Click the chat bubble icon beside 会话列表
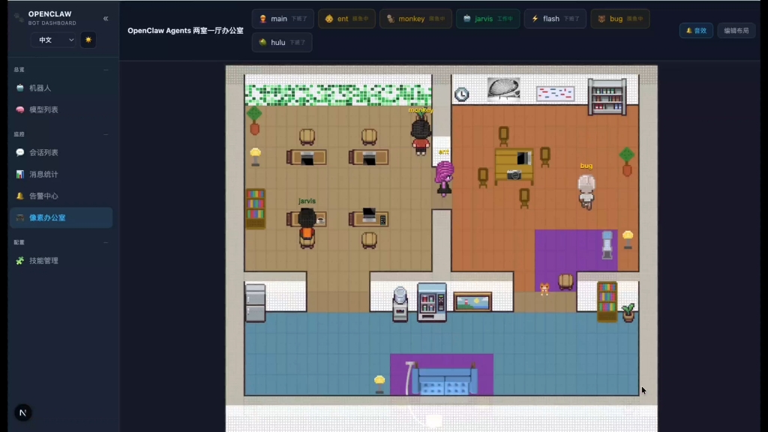Viewport: 768px width, 432px height. tap(20, 153)
